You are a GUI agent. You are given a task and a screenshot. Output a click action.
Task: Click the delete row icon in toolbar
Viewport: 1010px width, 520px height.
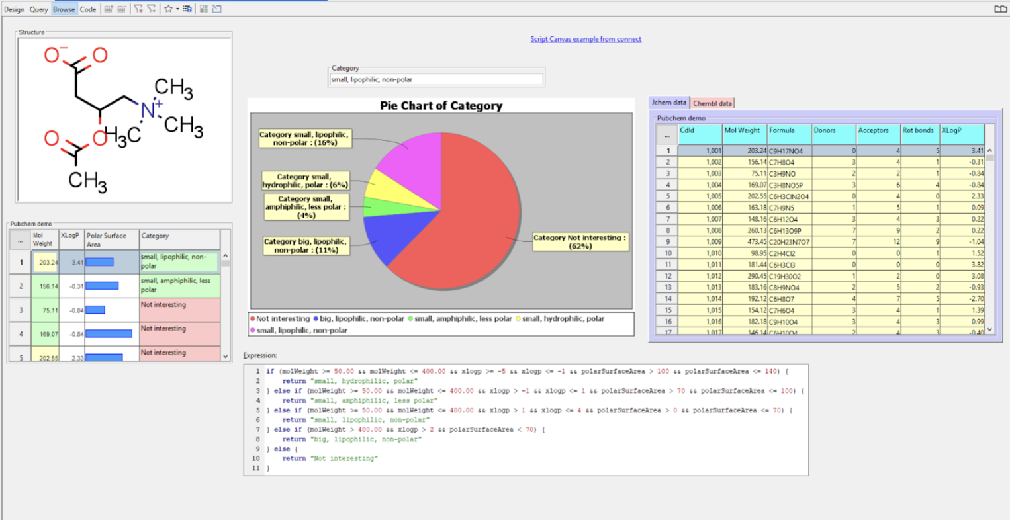(122, 9)
